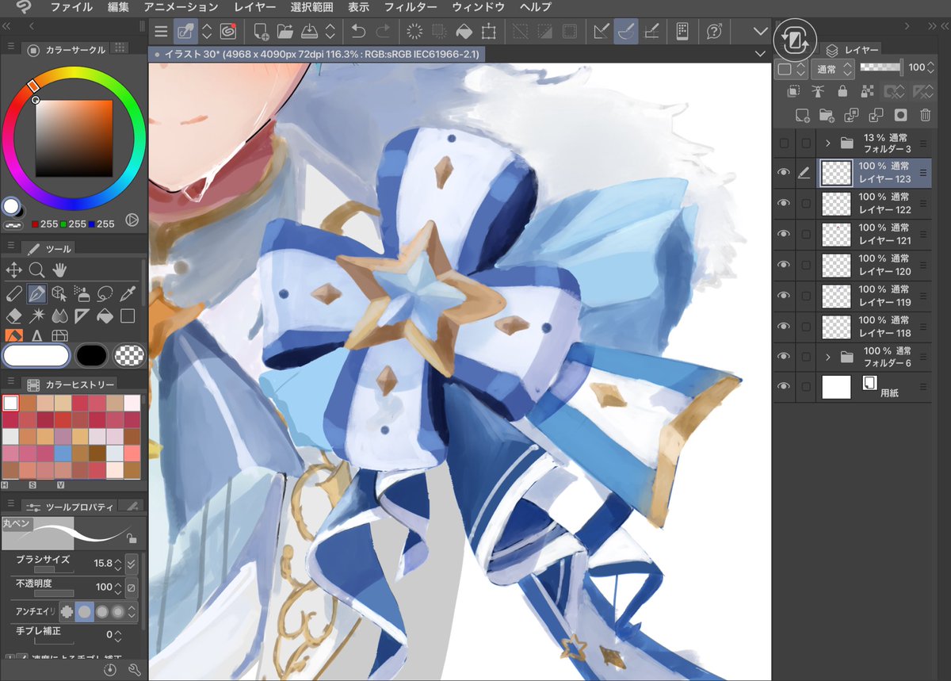Select the Operation object cube tool

coord(59,293)
